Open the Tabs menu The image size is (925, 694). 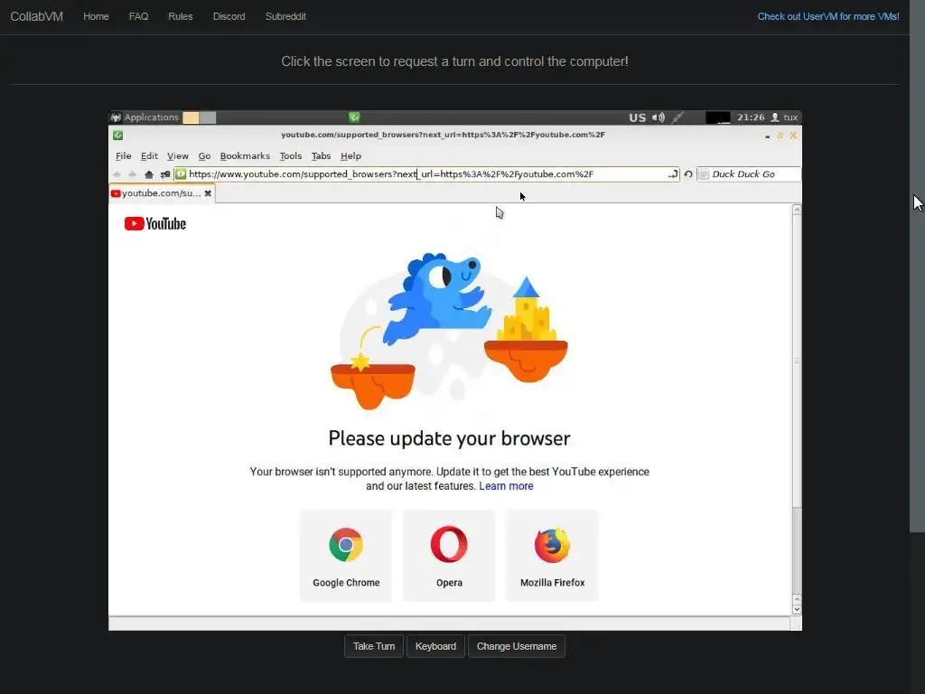321,155
